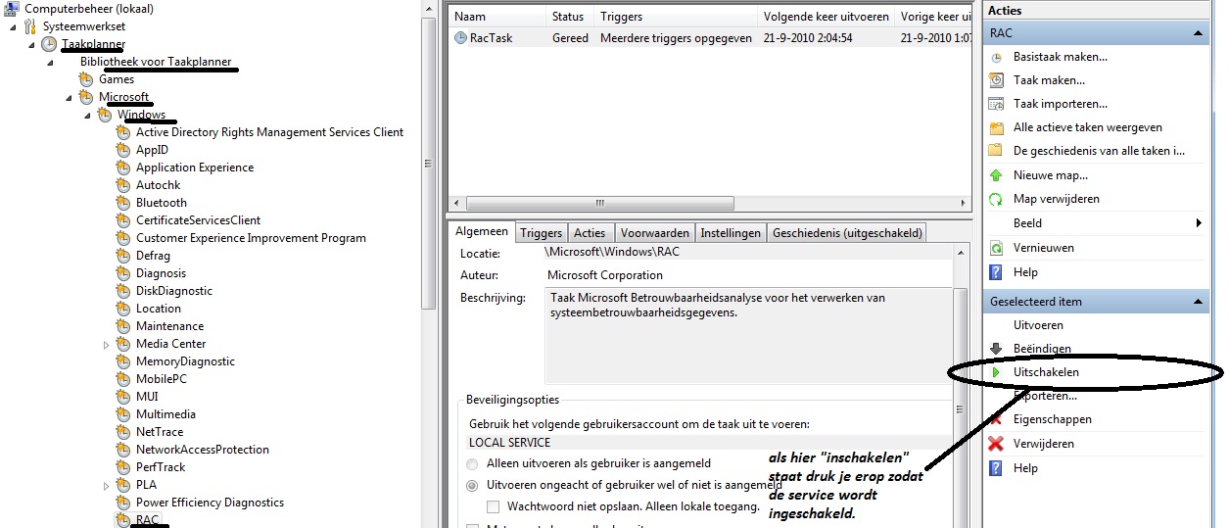
Task: Switch to the Algemeen tab
Action: [481, 231]
